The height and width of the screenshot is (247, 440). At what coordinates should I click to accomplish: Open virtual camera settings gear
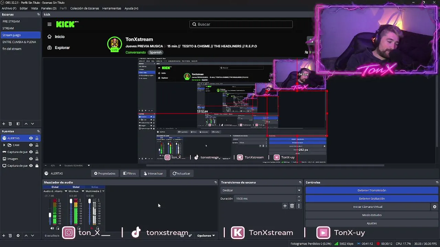click(x=434, y=207)
